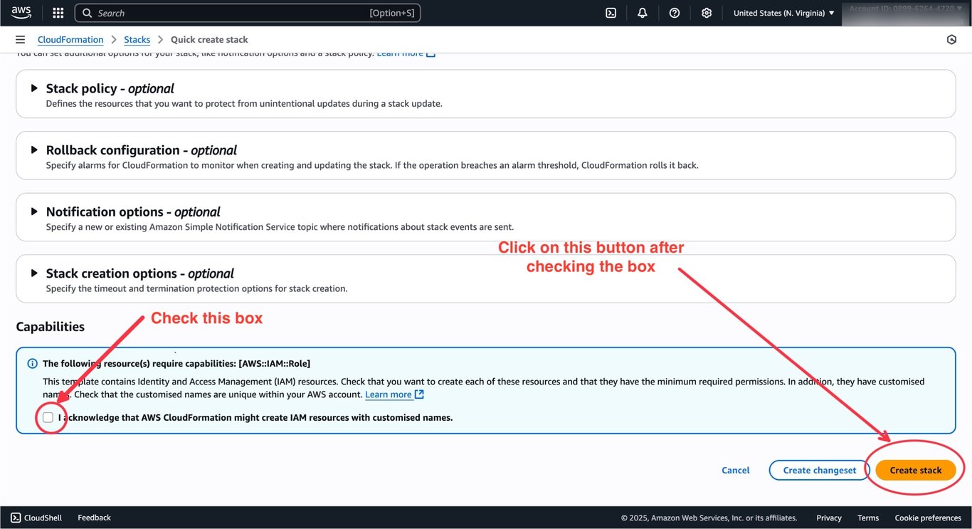Open the Terms footer link
Image resolution: width=972 pixels, height=529 pixels.
pos(868,518)
